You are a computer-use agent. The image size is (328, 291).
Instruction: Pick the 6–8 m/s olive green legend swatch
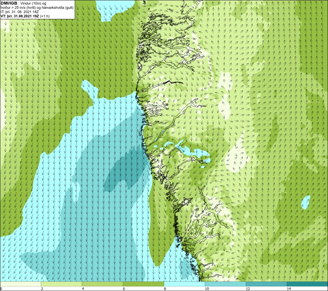coord(144,284)
